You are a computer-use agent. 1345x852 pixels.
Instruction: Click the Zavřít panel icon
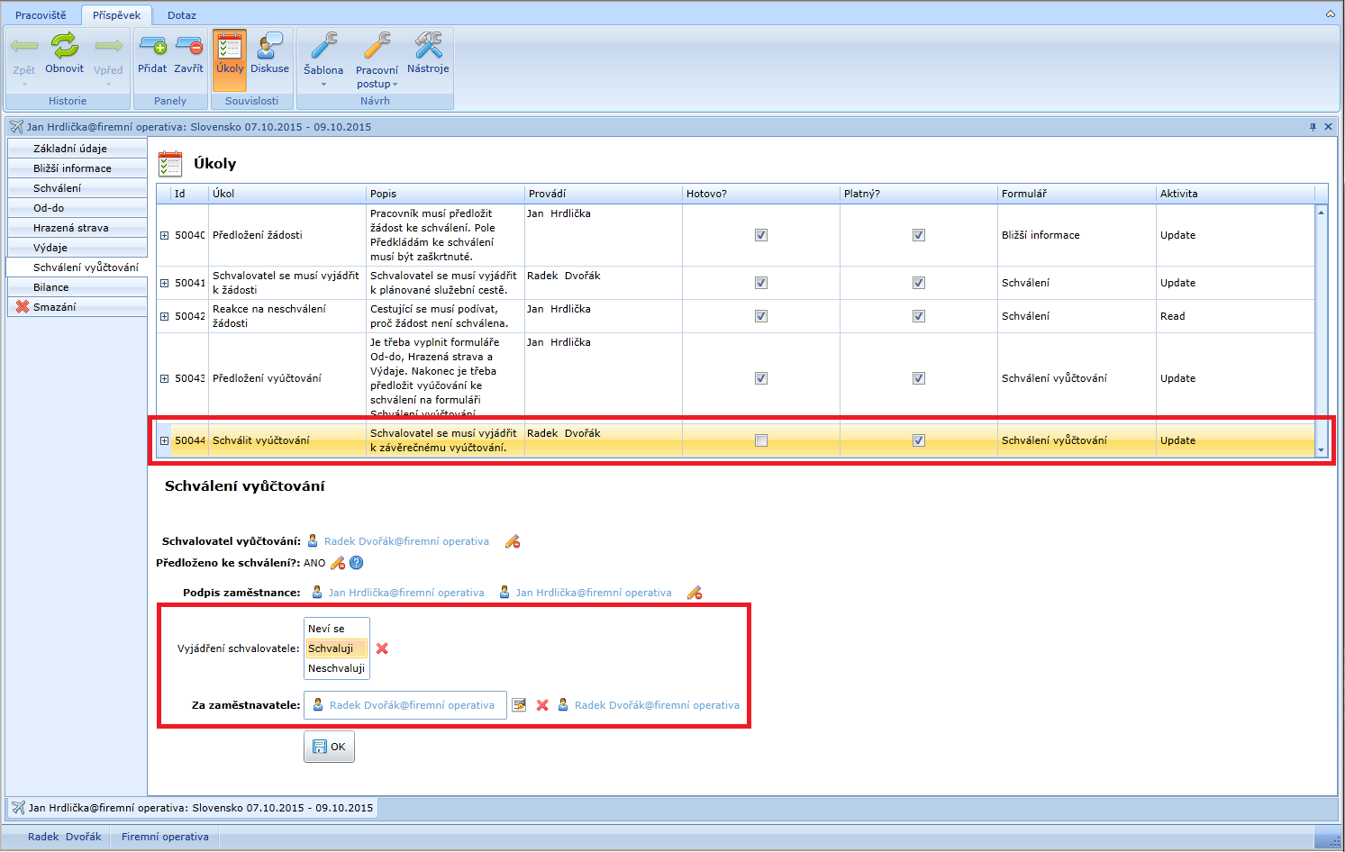click(x=188, y=47)
